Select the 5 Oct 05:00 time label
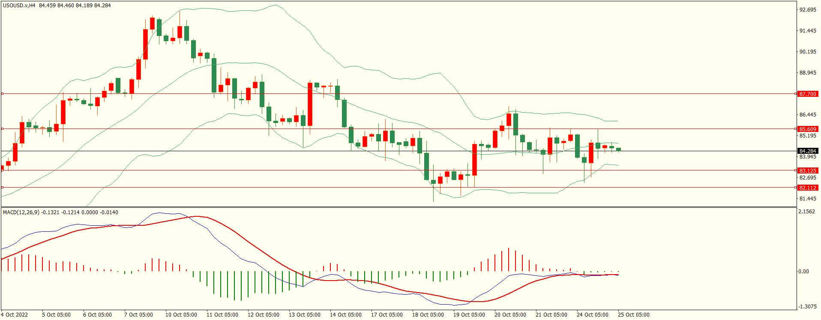Viewport: 821px width, 320px height. click(56, 315)
